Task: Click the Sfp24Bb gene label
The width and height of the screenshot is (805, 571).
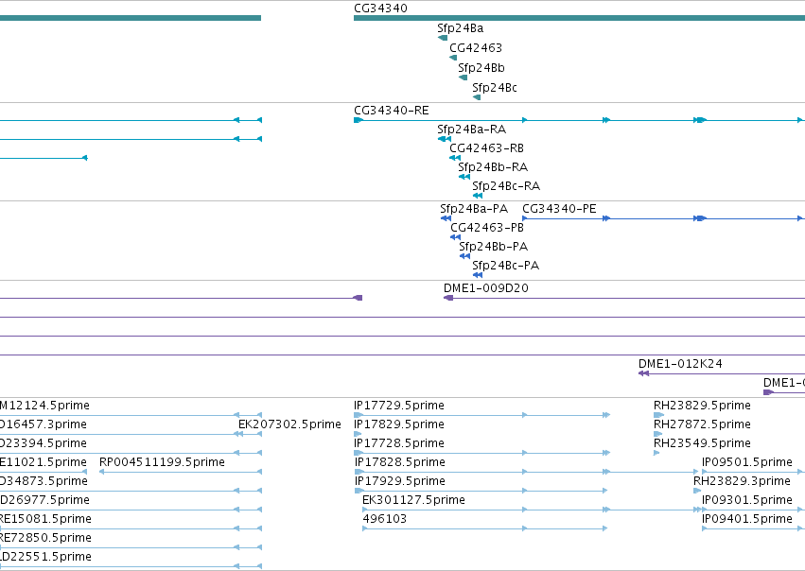Action: pyautogui.click(x=481, y=68)
